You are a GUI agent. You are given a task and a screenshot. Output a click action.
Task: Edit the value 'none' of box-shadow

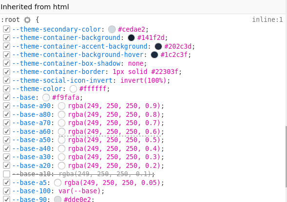click(135, 63)
